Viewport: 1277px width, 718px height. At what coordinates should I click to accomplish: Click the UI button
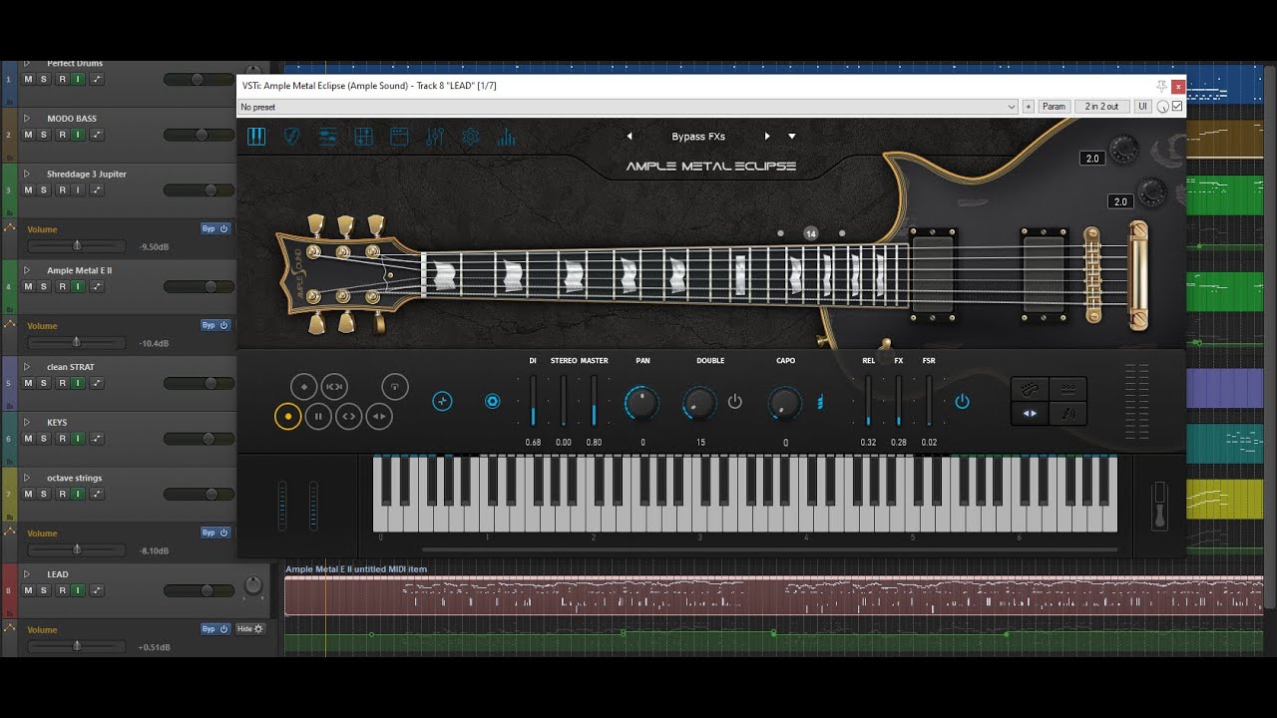pos(1143,107)
